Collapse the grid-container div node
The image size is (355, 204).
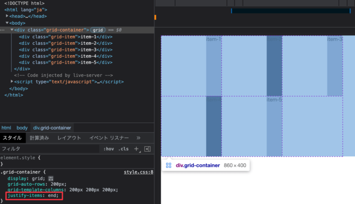point(12,30)
